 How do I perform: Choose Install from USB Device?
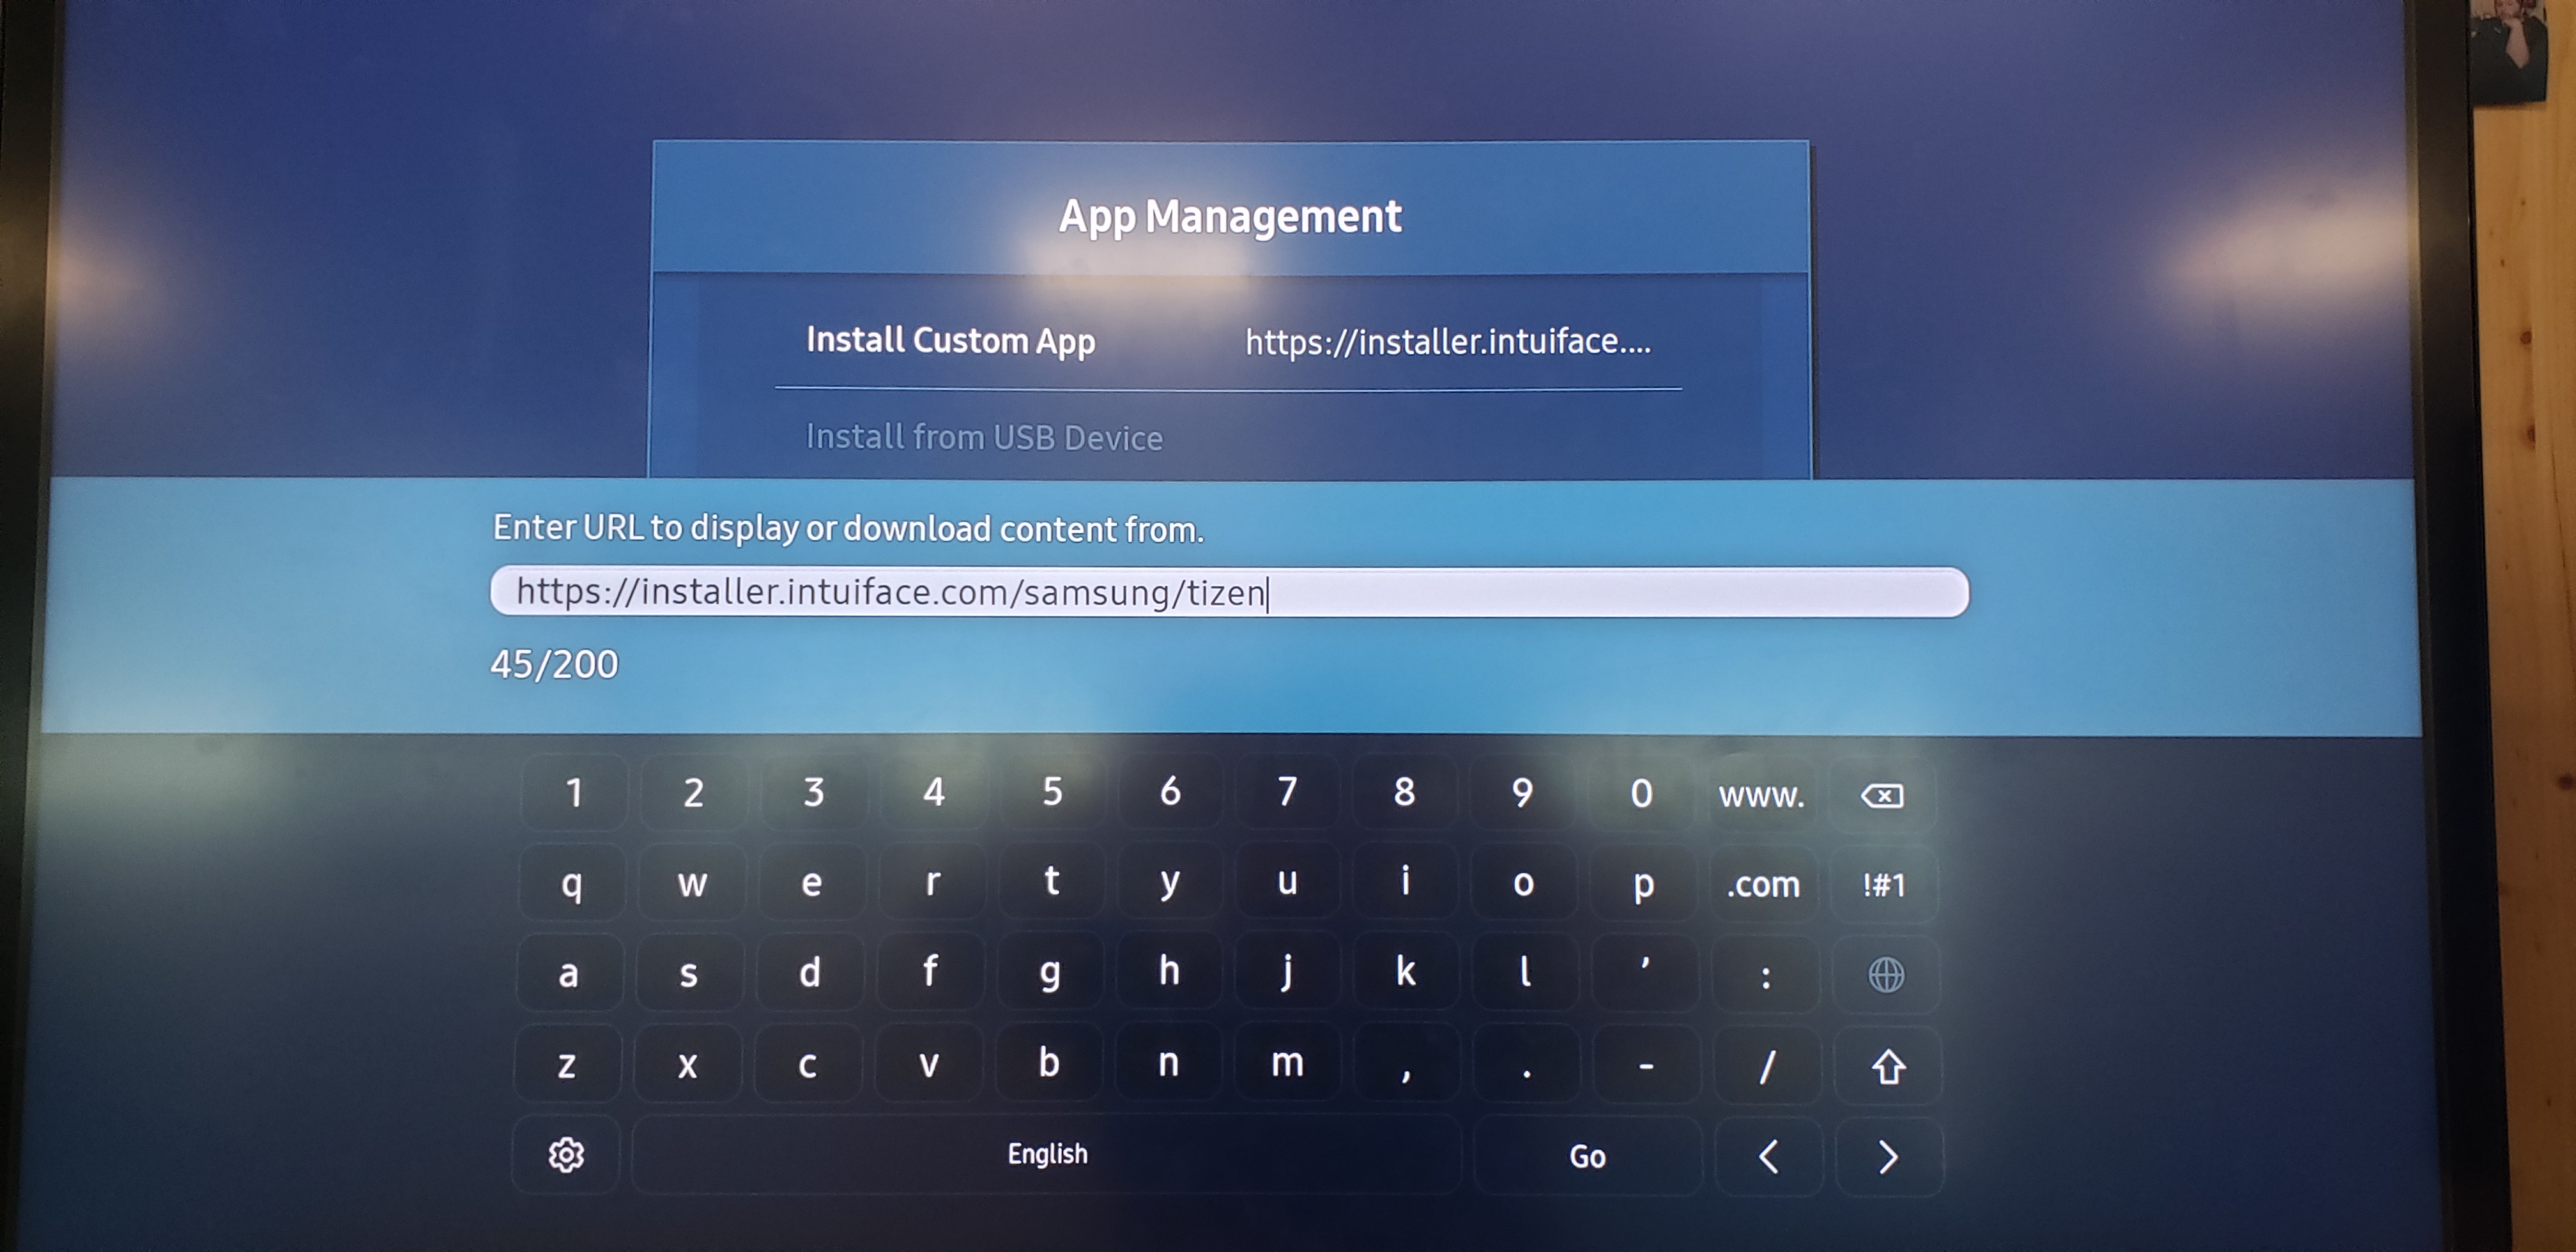point(985,437)
